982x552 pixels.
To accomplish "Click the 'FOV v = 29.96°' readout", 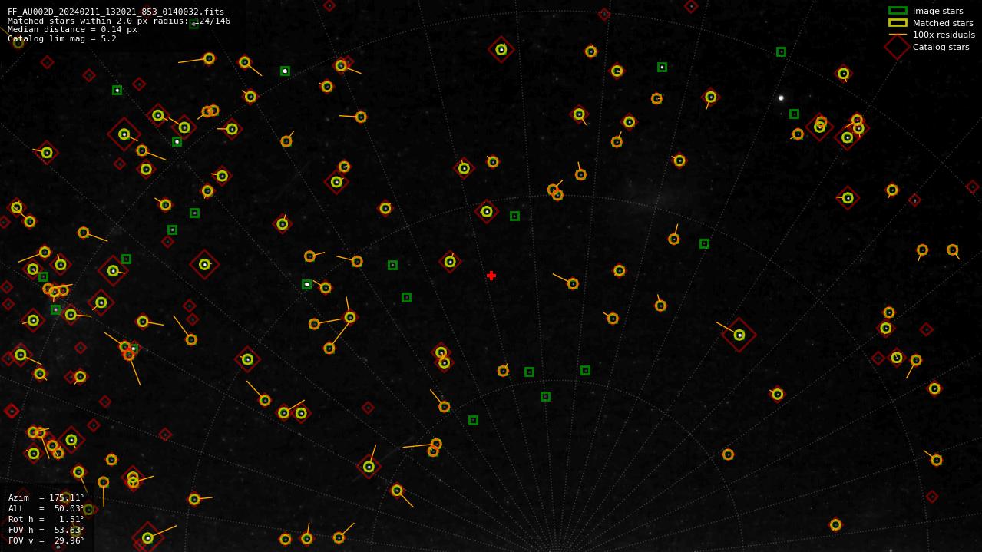I will (x=46, y=540).
